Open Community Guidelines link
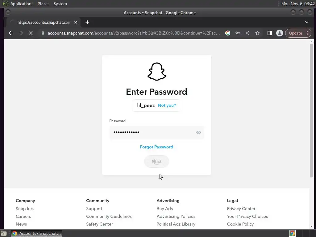 [109, 216]
